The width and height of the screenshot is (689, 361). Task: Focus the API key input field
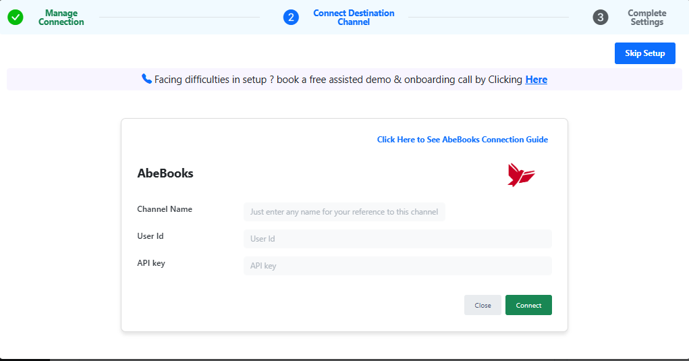click(x=397, y=266)
